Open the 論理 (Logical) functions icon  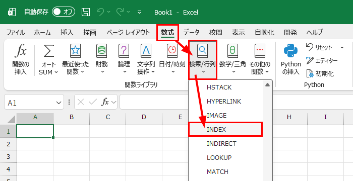pos(124,51)
